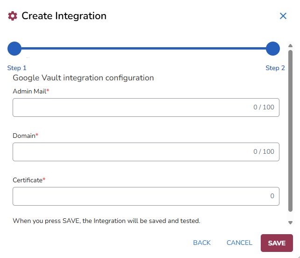Click the Step 2 label

pos(275,68)
